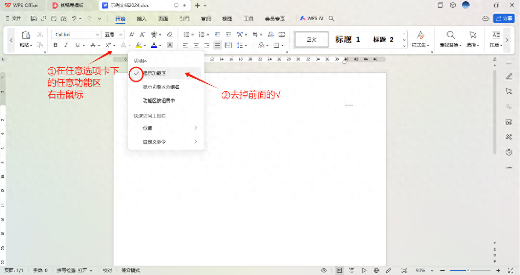Toggle fullscreen icon in status bar
520x275 pixels.
point(511,270)
